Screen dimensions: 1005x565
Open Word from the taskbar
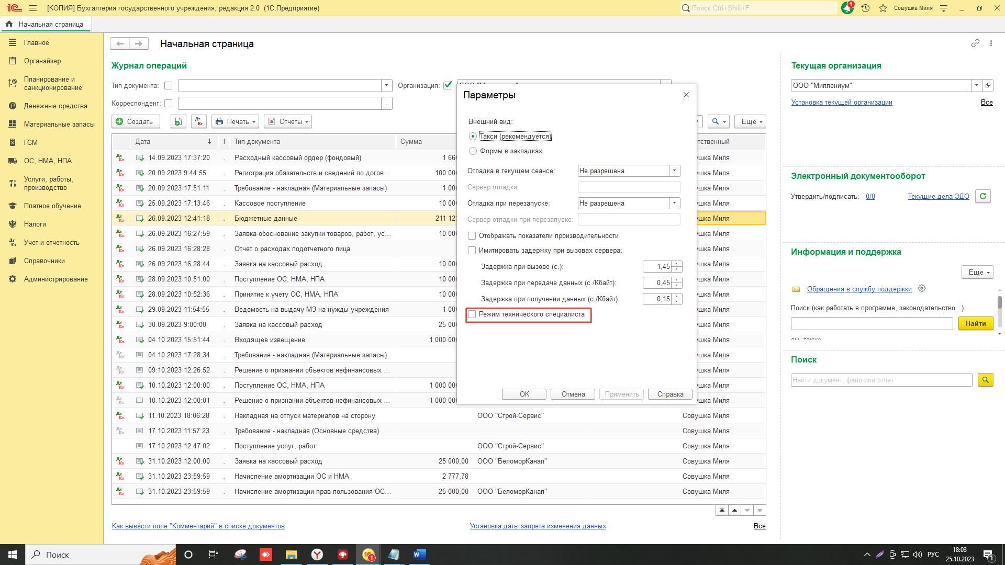coord(419,555)
